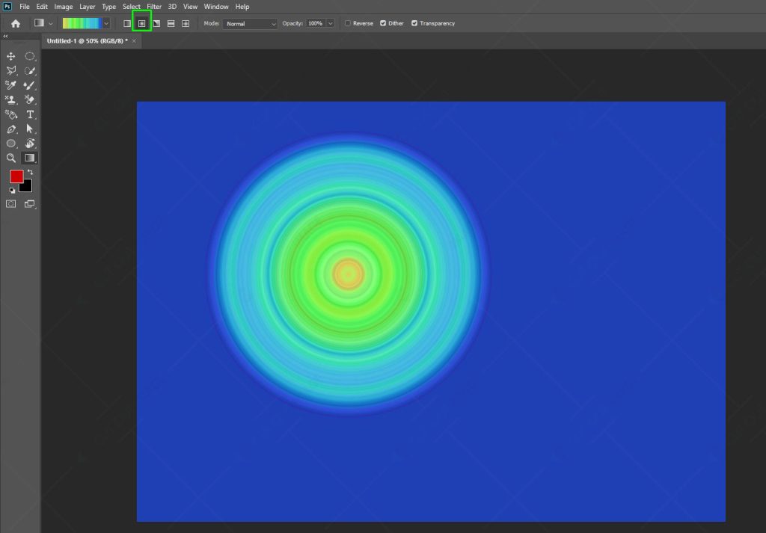766x533 pixels.
Task: Select the Pen tool
Action: pos(10,129)
